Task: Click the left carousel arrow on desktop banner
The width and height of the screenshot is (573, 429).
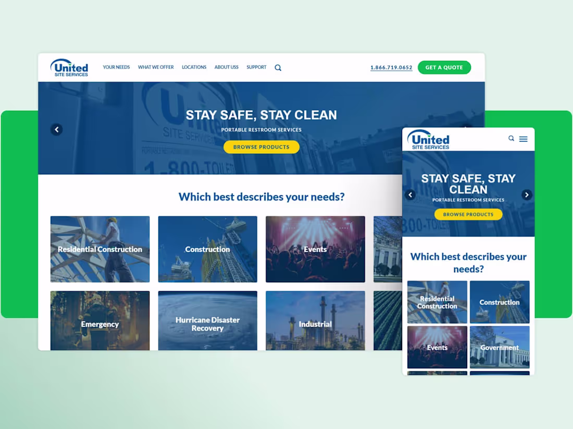Action: click(56, 129)
